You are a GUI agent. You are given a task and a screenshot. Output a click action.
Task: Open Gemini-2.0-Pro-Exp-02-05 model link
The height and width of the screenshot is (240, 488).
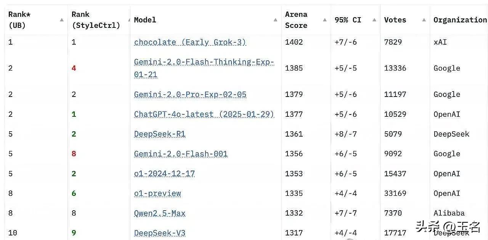(190, 94)
